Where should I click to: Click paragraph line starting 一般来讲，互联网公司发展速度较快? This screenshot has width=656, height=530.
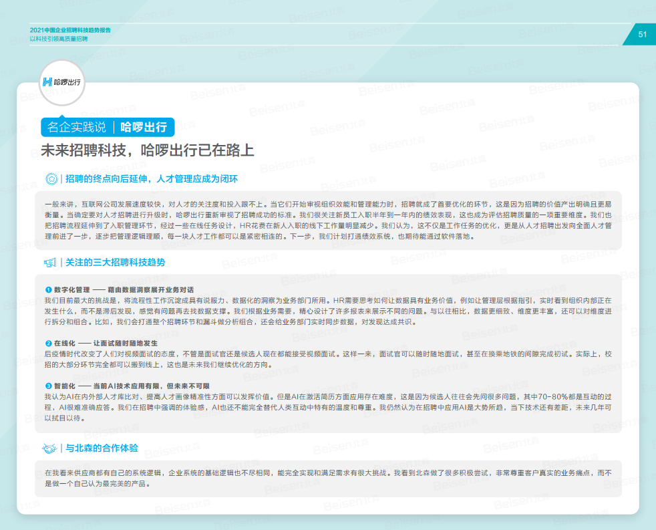tap(328, 205)
